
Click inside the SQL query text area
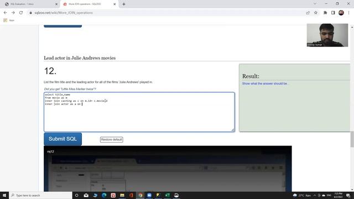pyautogui.click(x=139, y=112)
